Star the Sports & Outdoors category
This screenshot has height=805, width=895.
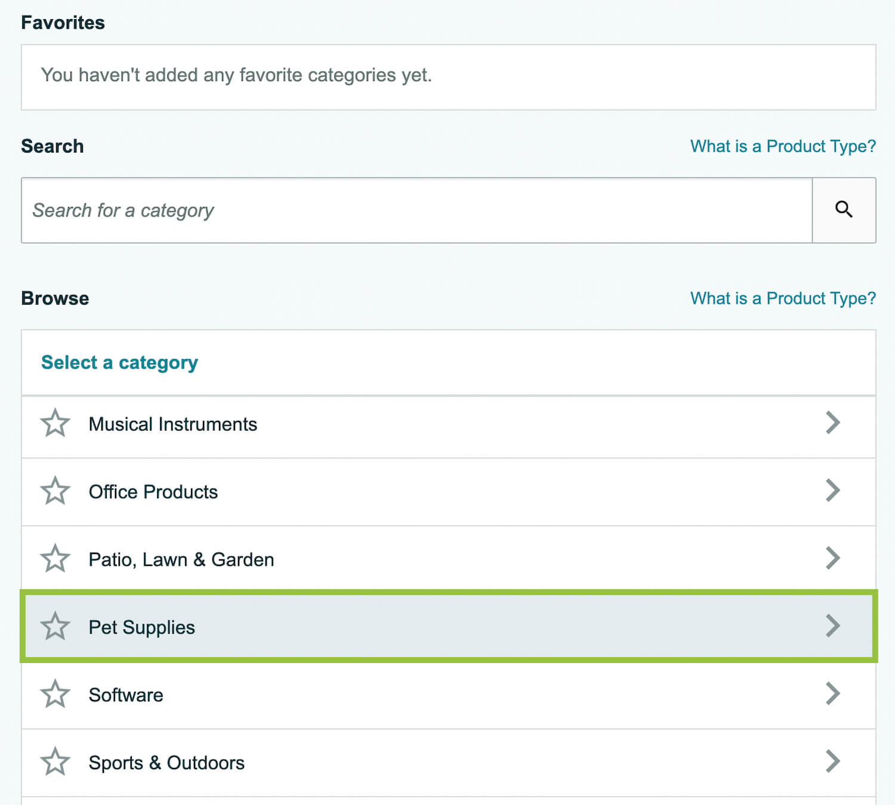pyautogui.click(x=55, y=762)
